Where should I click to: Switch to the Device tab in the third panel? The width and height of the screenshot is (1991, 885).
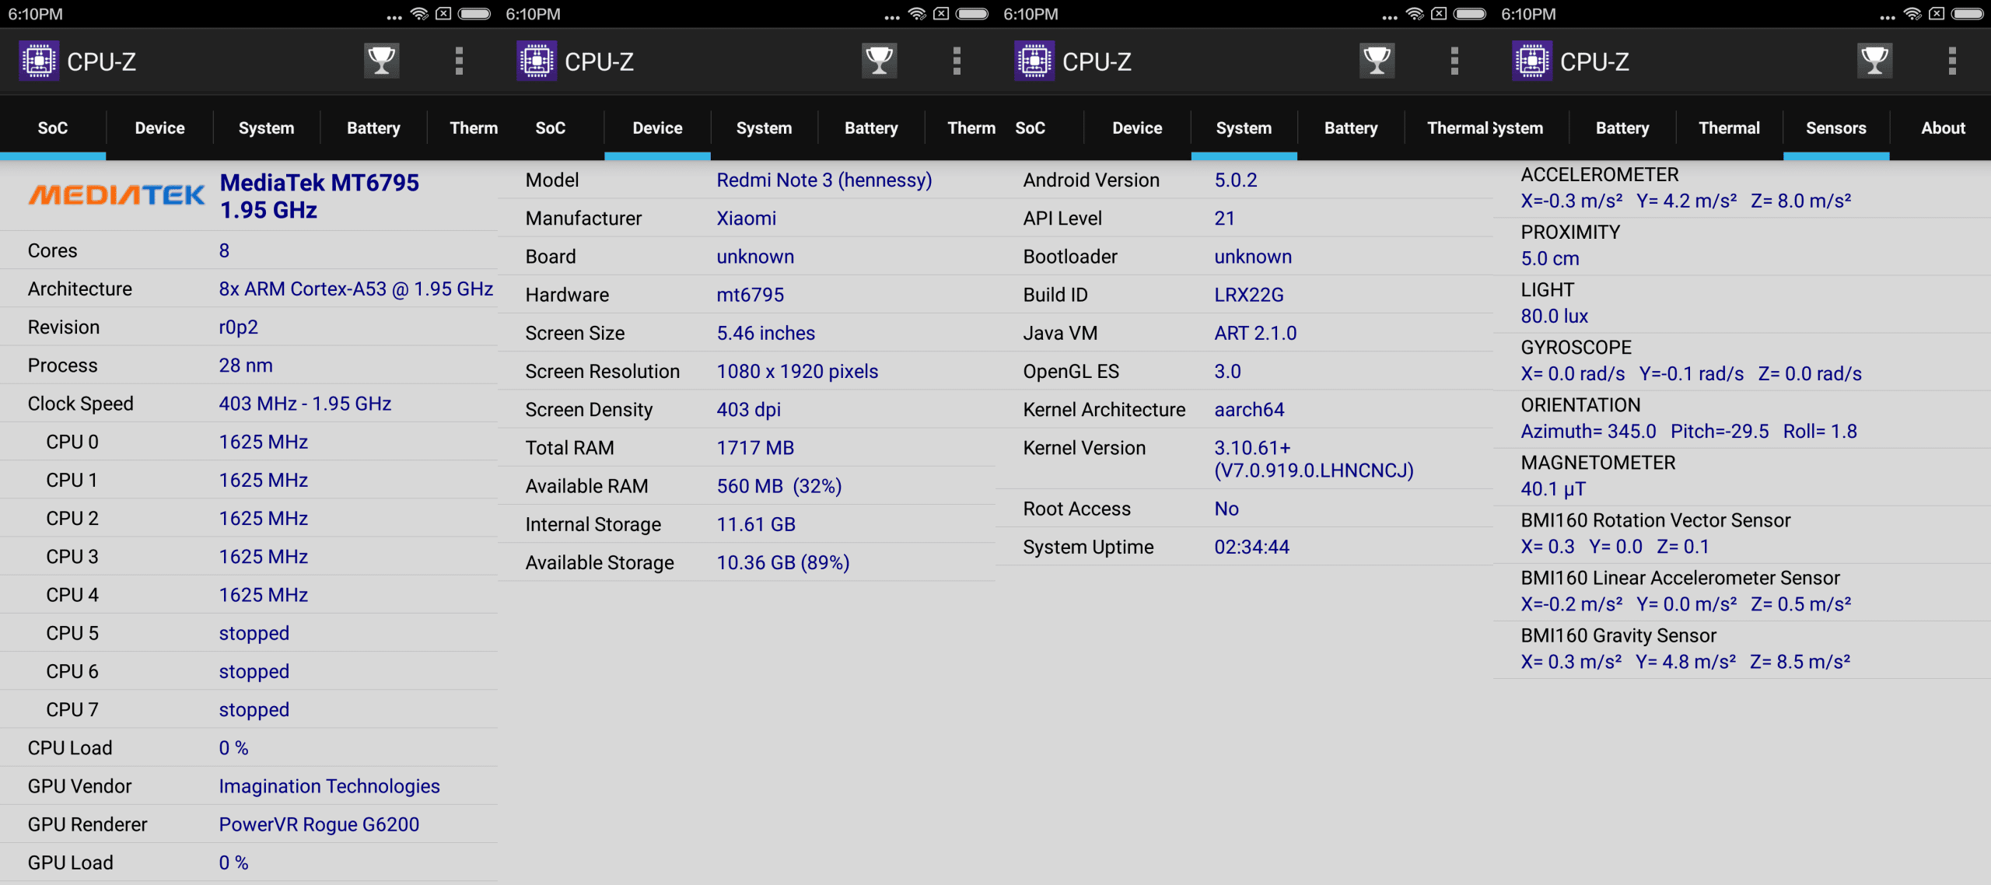coord(1137,128)
